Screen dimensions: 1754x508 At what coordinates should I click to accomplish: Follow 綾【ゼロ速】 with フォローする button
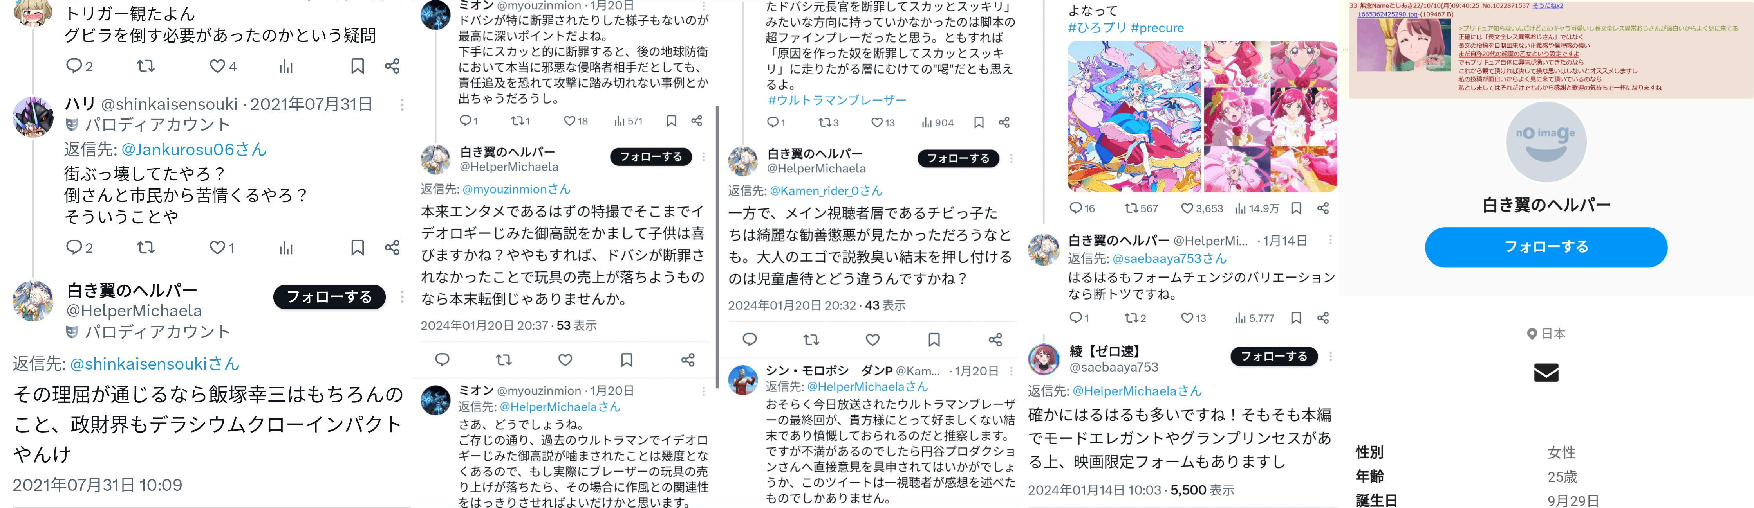[1274, 356]
